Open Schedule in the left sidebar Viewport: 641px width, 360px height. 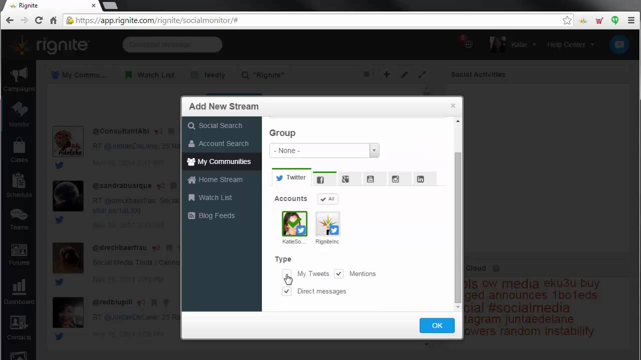(19, 185)
